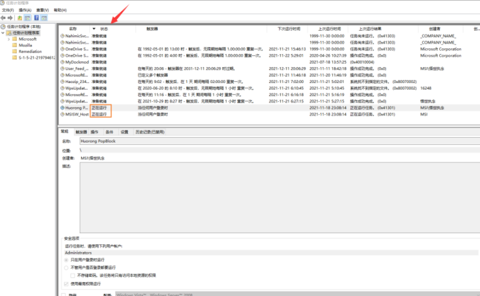Click the clock icon of MicrosoftE task at 11:16
The image size is (480, 296).
62,95
